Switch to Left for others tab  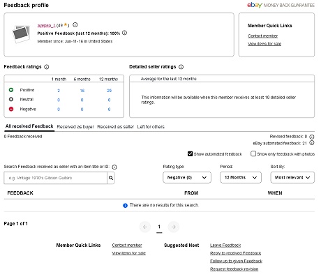[x=151, y=127]
